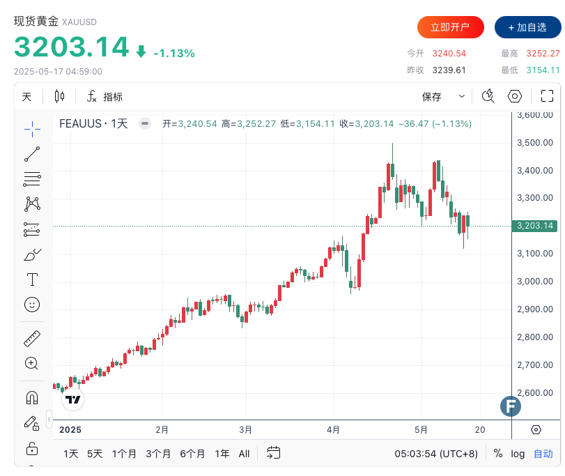Select the trend line drawing tool
The height and width of the screenshot is (476, 565).
click(x=32, y=154)
